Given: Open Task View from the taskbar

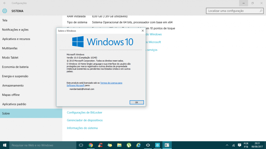Looking at the screenshot, I should pyautogui.click(x=81, y=145).
